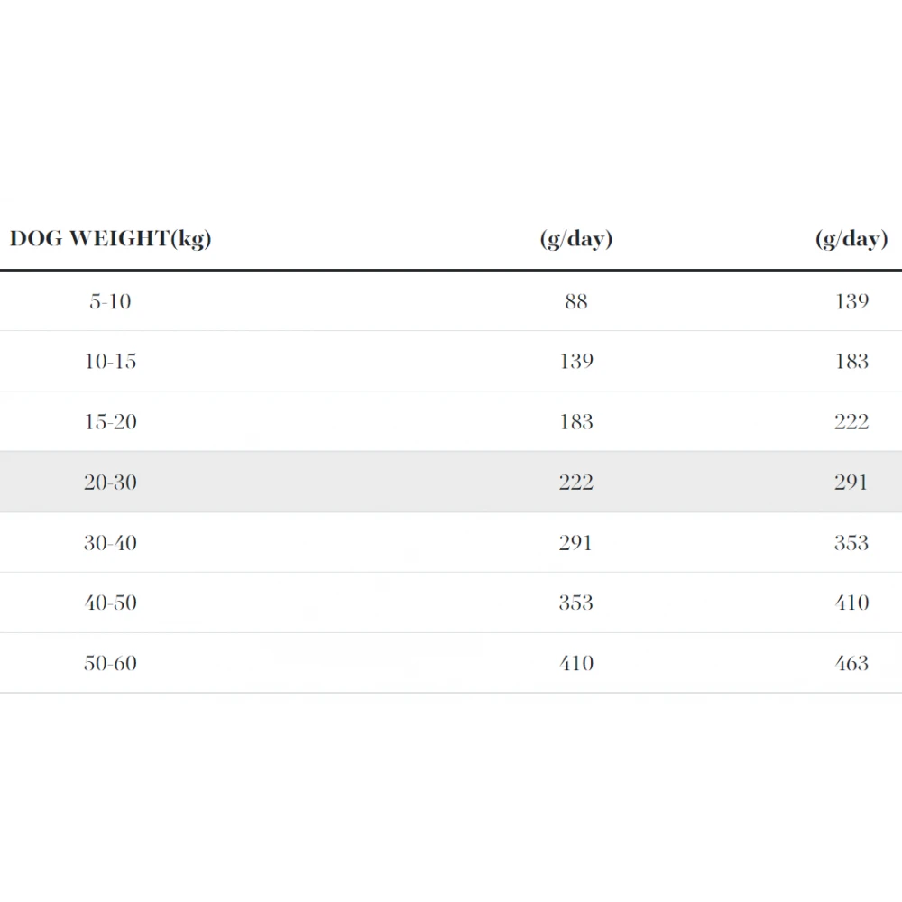The height and width of the screenshot is (902, 902).
Task: Click 353 in the 30-40 row
Action: 851,543
